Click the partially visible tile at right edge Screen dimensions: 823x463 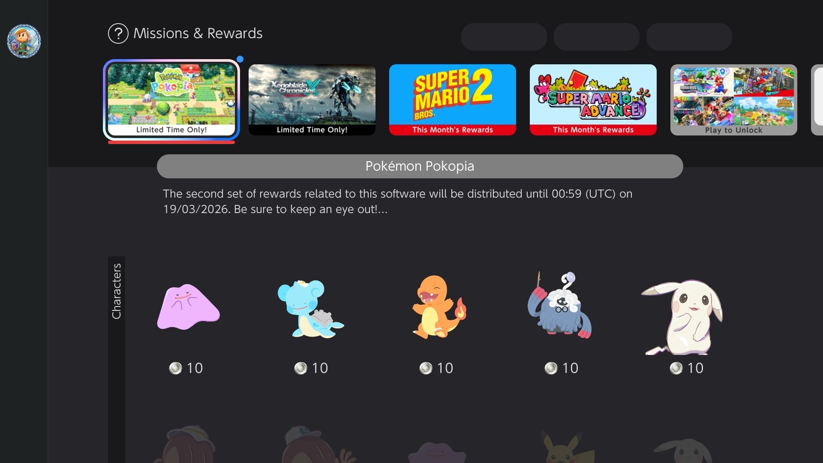point(817,100)
